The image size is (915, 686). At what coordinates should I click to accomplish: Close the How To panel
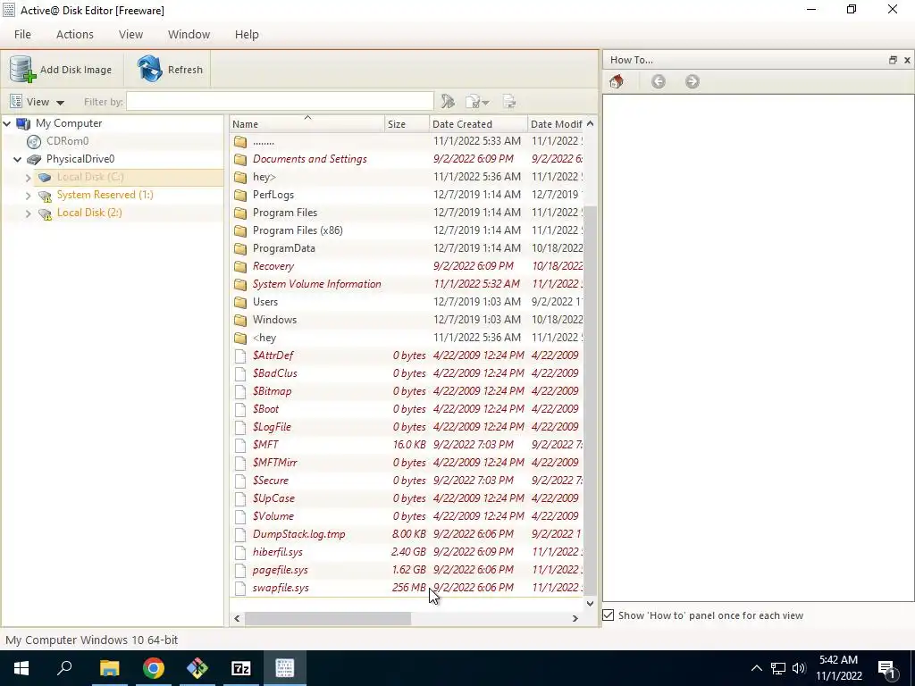[907, 60]
